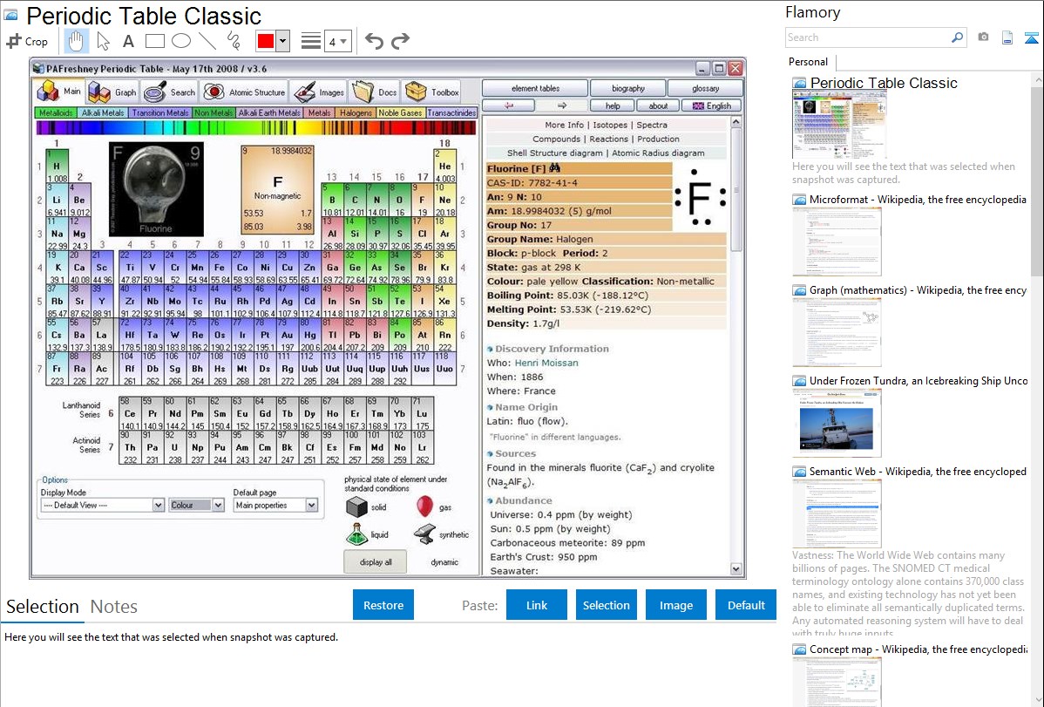The width and height of the screenshot is (1044, 707).
Task: Click the Restore button
Action: click(383, 605)
